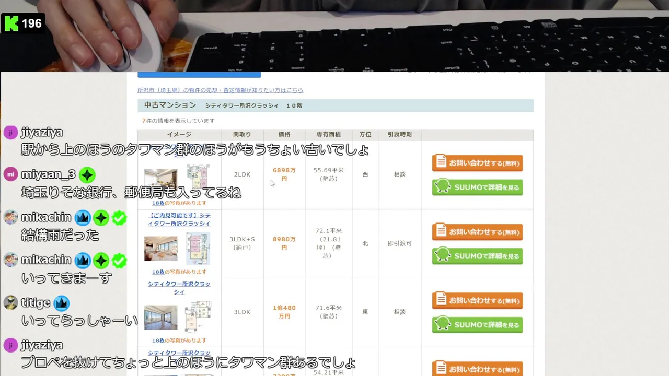Open the Tokorozawa property sale assessment link

(x=220, y=90)
